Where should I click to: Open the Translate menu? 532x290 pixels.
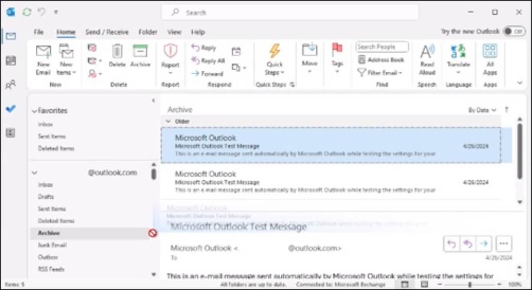coord(458,58)
